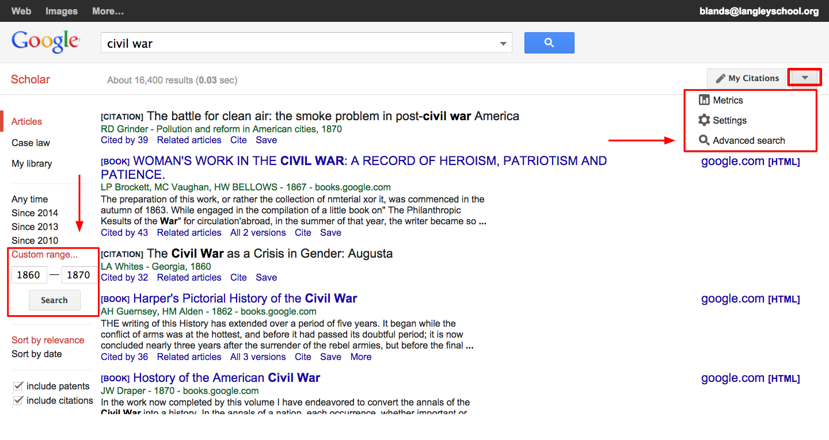The image size is (829, 440).
Task: Switch to the Images tab
Action: [62, 11]
